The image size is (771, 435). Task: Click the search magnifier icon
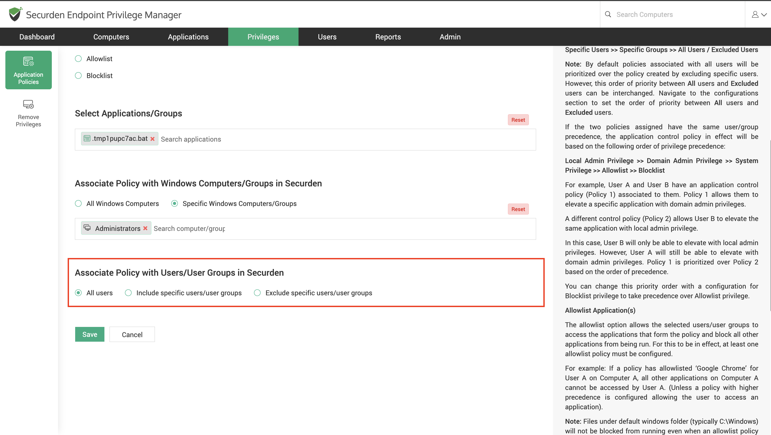(608, 14)
